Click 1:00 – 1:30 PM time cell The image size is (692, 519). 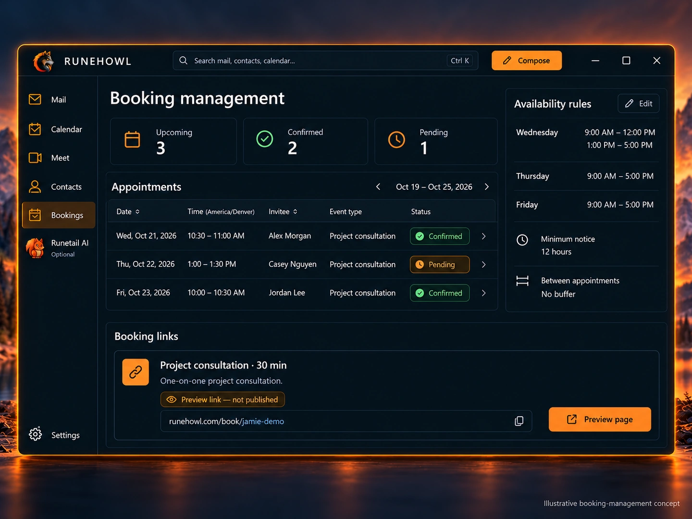[x=211, y=264]
